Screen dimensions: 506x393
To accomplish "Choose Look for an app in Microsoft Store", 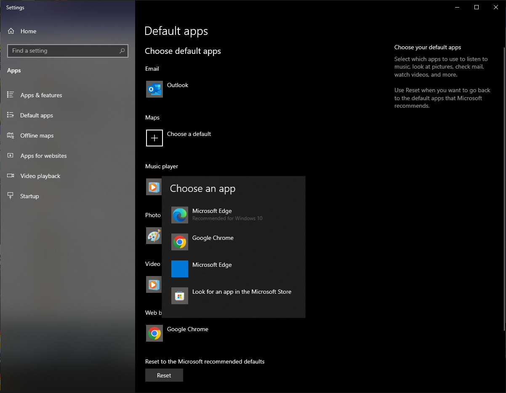I will (x=234, y=296).
